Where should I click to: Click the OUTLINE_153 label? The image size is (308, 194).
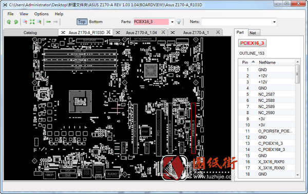click(252, 53)
